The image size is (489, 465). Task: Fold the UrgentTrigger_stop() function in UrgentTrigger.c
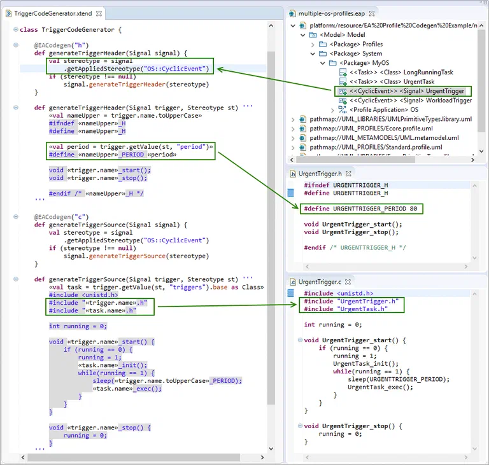pyautogui.click(x=300, y=426)
